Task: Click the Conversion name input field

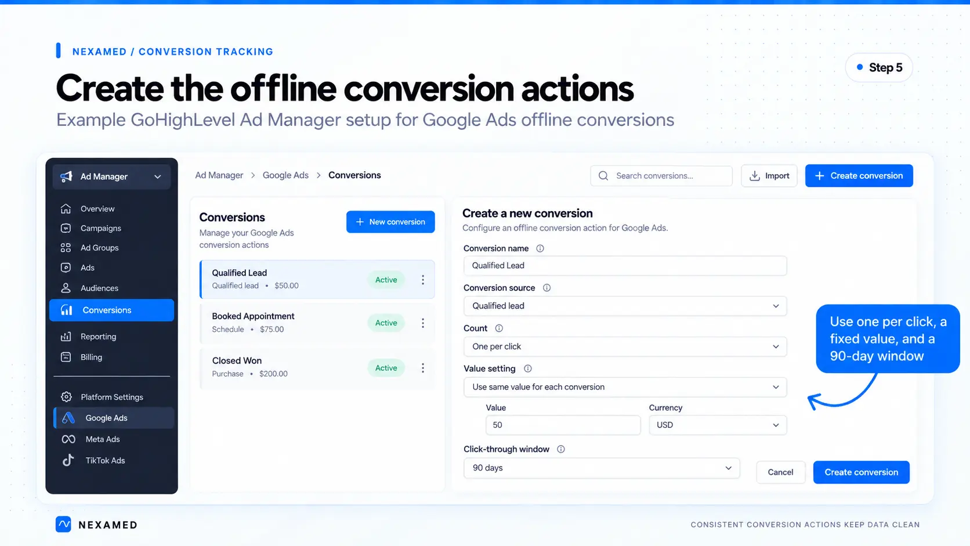Action: tap(625, 266)
